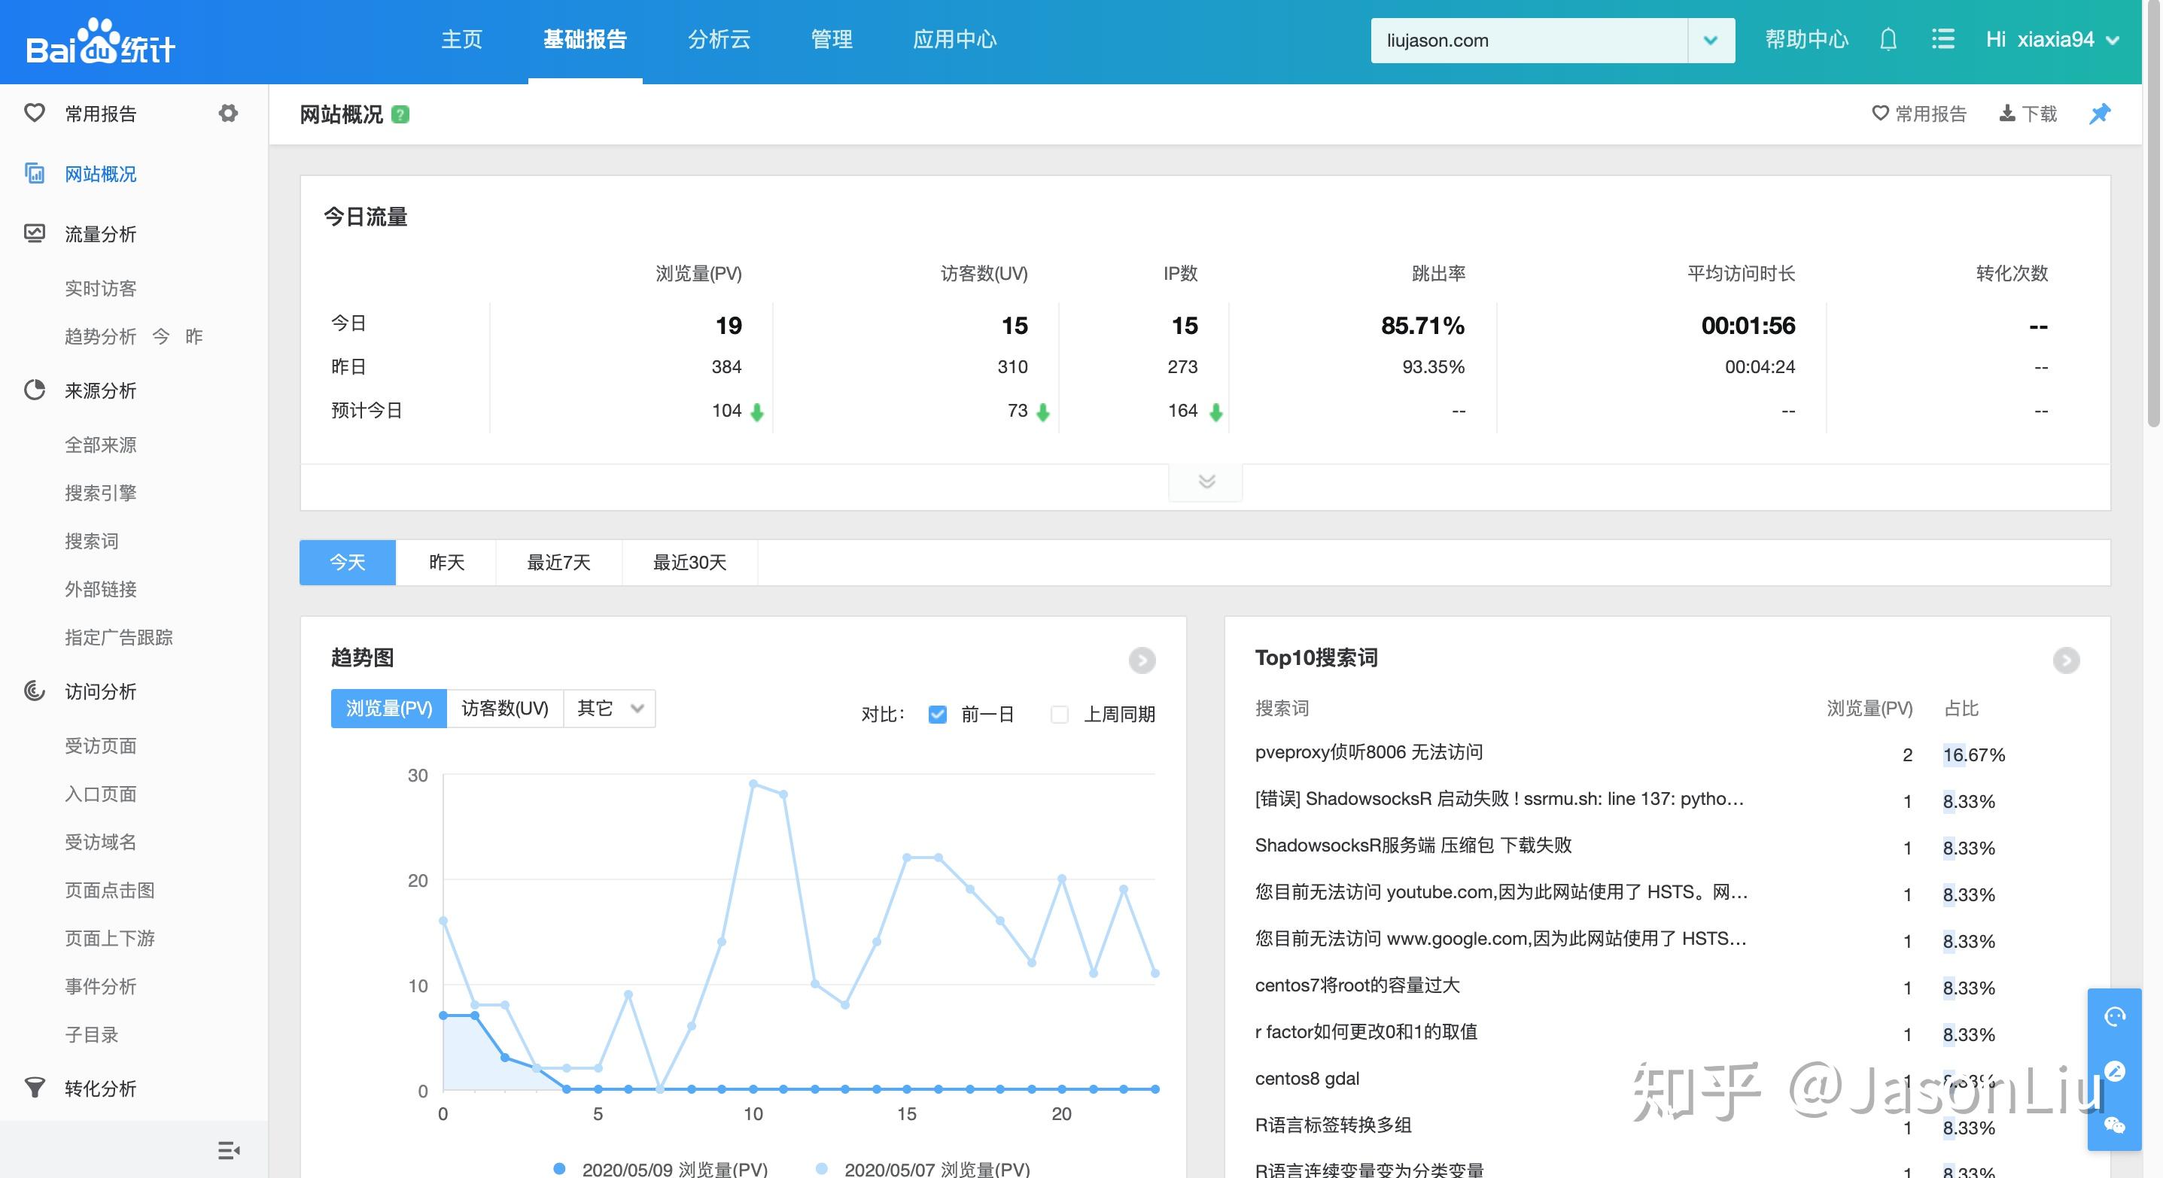Open the Hi xiaxia94 account menu

[2052, 39]
